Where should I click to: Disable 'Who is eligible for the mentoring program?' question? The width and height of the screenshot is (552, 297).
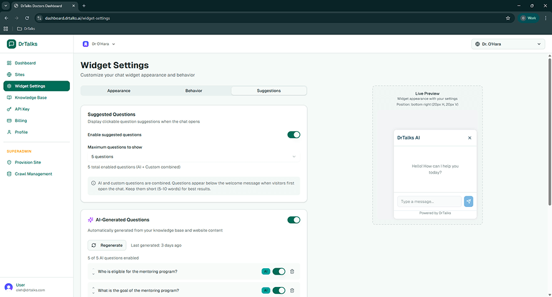[279, 271]
